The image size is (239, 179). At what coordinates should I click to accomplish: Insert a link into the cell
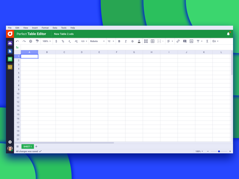pyautogui.click(x=178, y=41)
